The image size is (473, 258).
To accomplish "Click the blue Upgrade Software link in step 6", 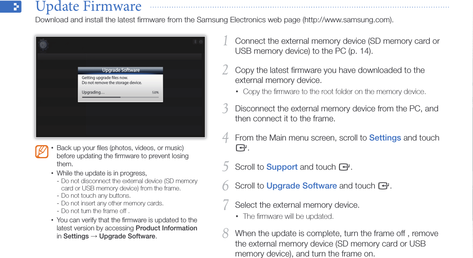I will pos(301,186).
